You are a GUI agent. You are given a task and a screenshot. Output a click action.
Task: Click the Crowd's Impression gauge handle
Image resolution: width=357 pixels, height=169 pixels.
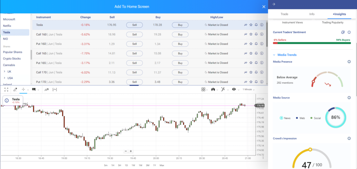click(x=310, y=149)
